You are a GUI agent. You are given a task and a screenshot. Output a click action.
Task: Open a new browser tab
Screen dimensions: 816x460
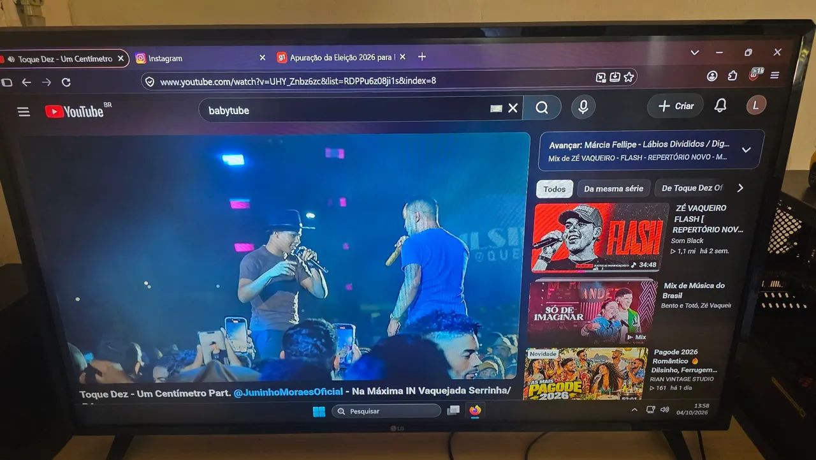(x=421, y=57)
